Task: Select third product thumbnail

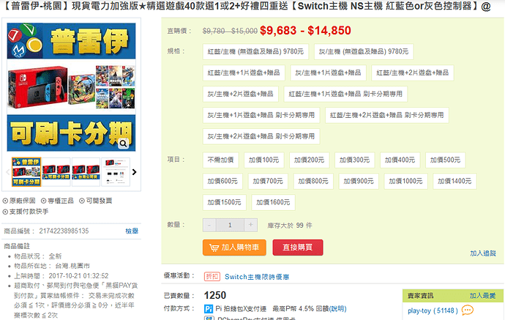Action: coord(86,172)
